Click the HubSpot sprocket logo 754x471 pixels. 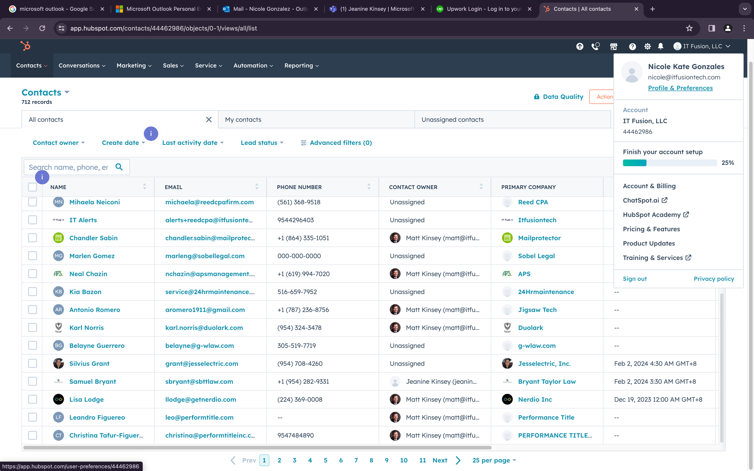point(25,46)
